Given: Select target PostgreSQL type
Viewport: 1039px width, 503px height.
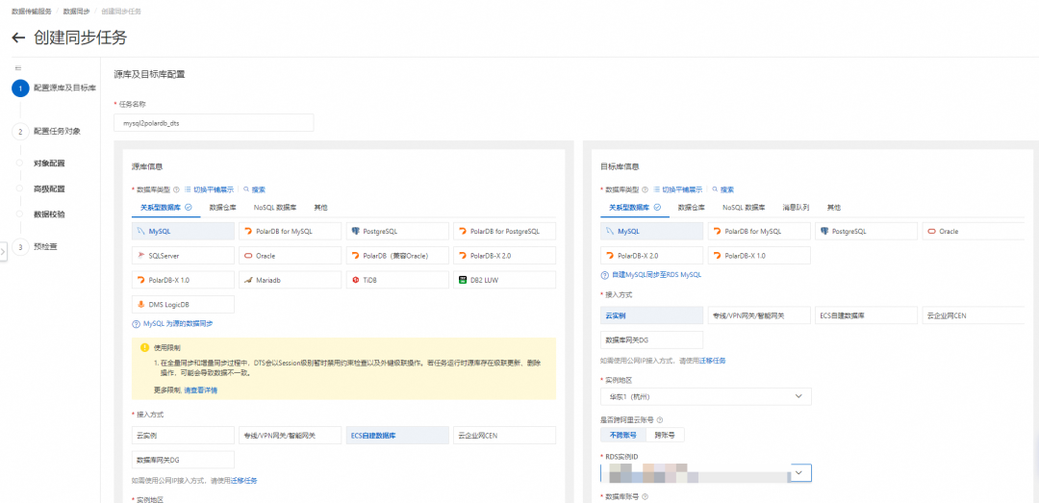Looking at the screenshot, I should click(x=866, y=231).
